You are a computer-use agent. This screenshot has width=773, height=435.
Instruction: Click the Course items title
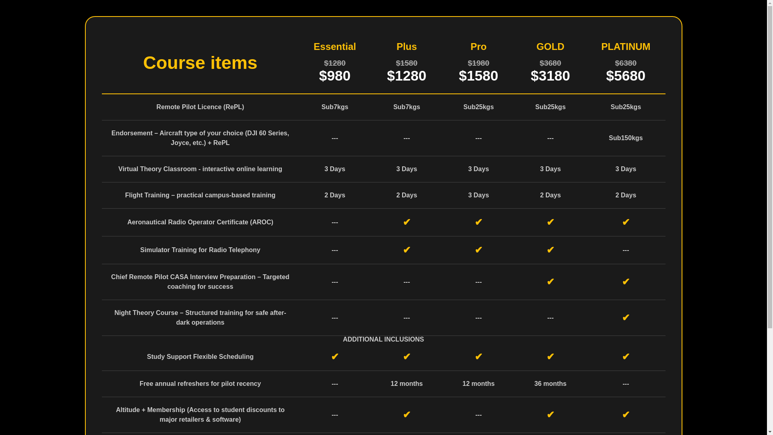tap(200, 63)
